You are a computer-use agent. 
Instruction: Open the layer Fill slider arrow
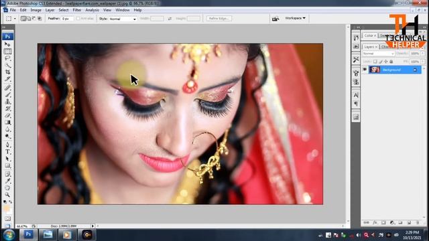point(423,62)
